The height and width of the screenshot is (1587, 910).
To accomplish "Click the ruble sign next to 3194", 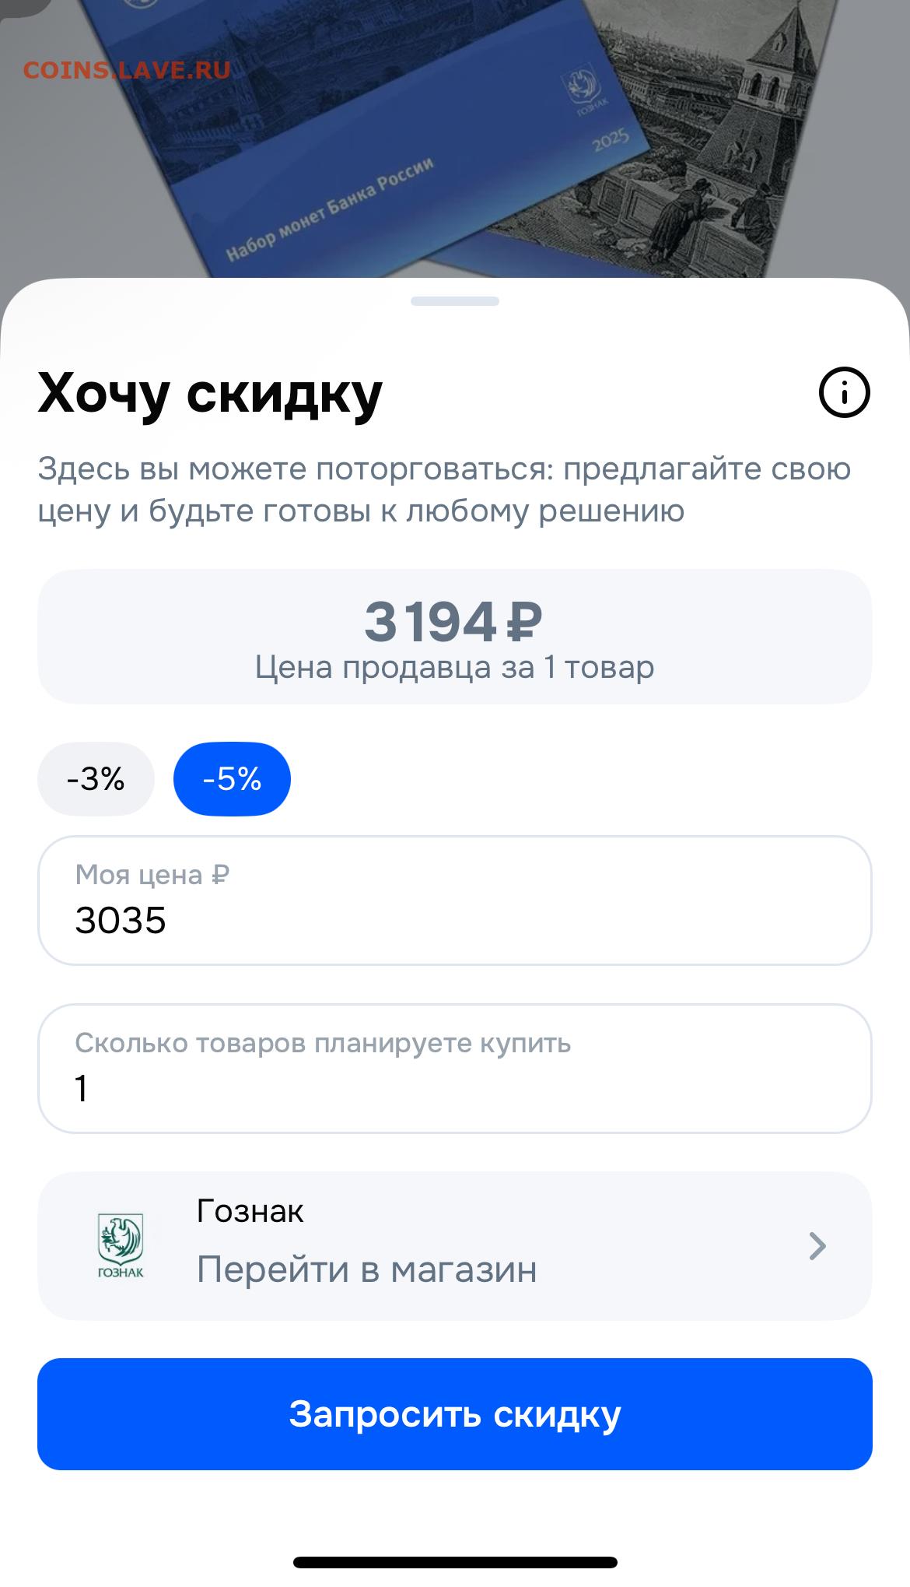I will [x=523, y=623].
